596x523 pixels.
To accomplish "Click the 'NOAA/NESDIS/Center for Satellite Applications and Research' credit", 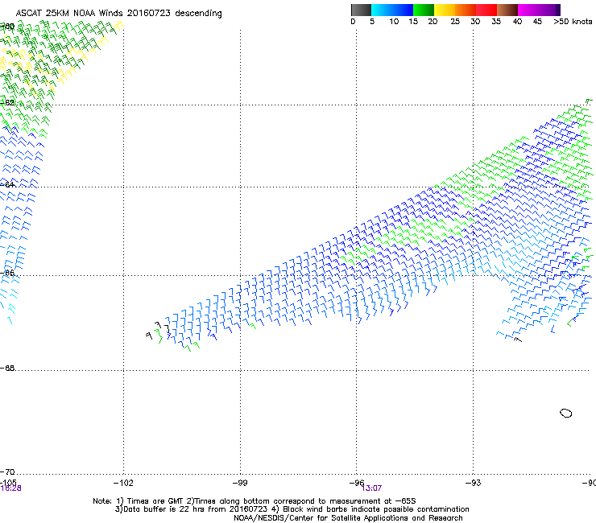I will tap(348, 518).
